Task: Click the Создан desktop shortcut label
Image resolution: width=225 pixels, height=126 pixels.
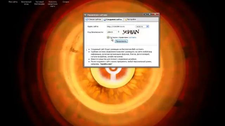Action: tap(66, 2)
